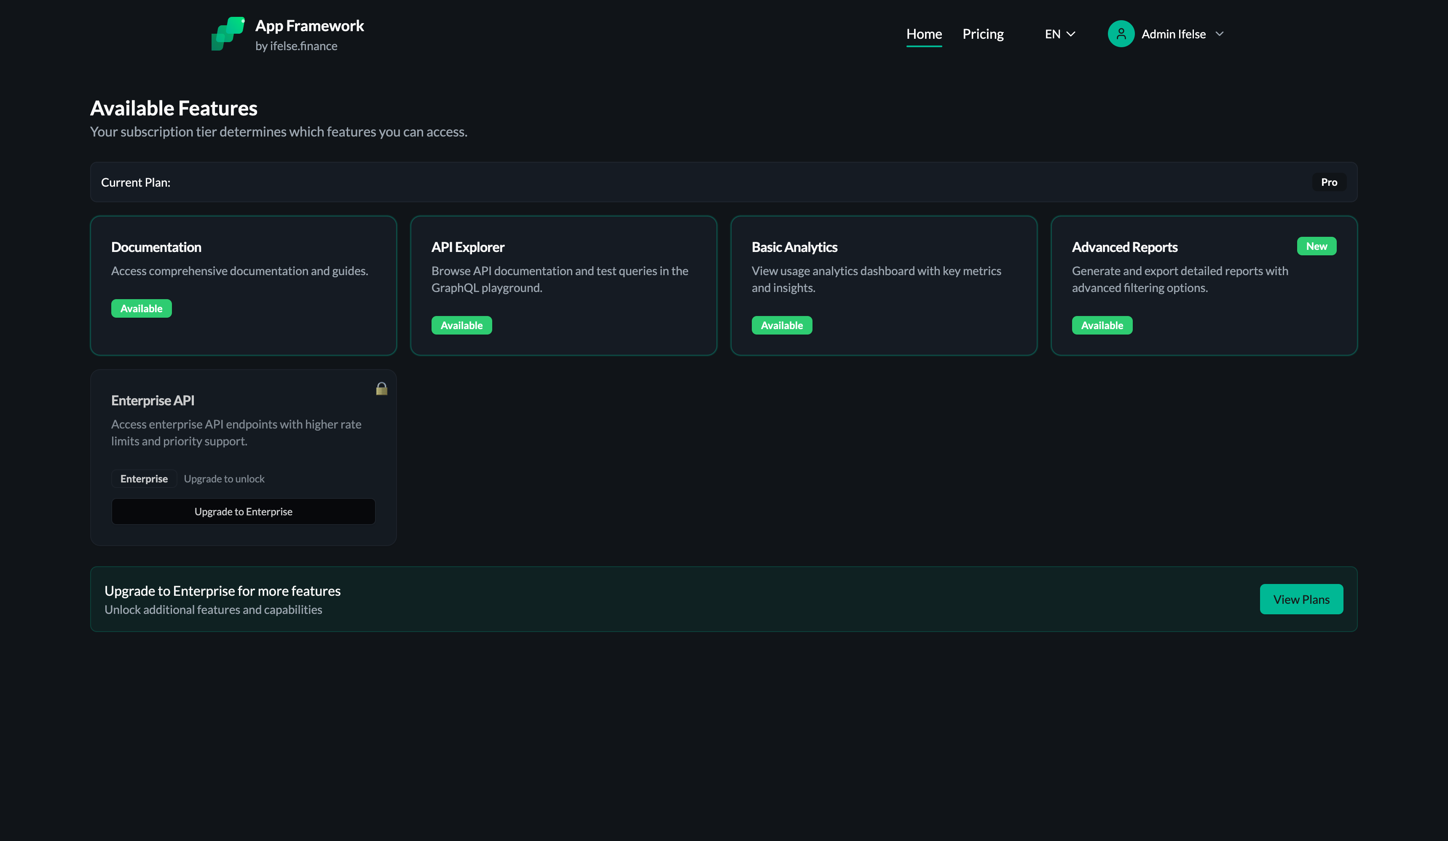The height and width of the screenshot is (841, 1448).
Task: Select the API Explorer card title
Action: coord(468,247)
